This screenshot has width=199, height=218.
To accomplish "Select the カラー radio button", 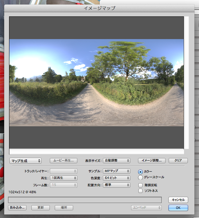I will 140,172.
